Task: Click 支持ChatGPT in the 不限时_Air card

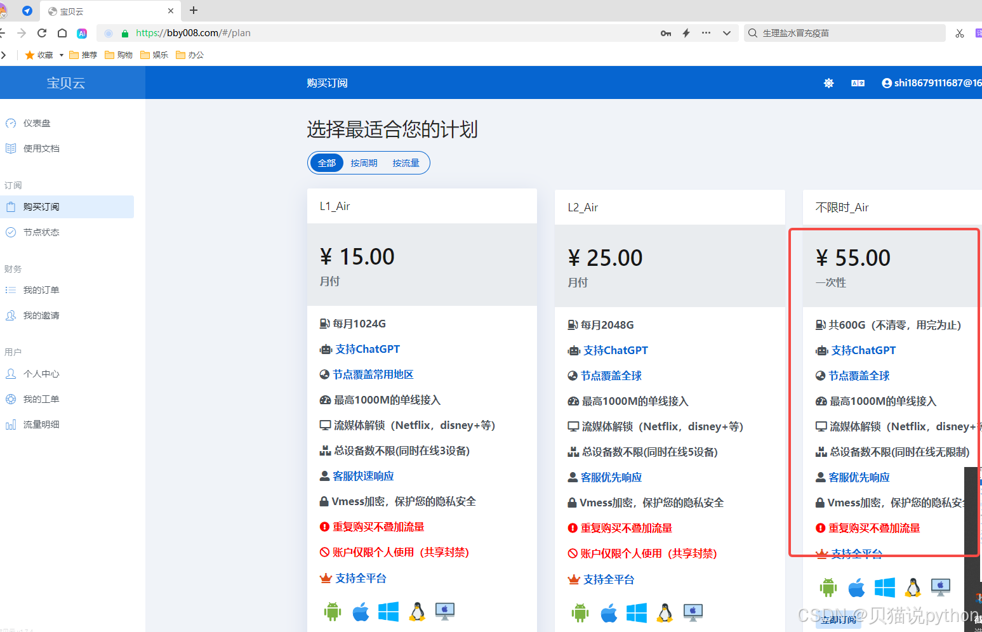Action: [863, 350]
